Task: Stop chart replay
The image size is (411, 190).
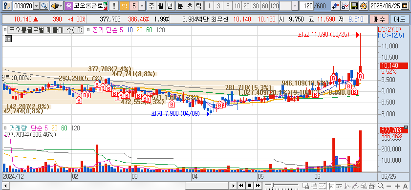Action: click(x=250, y=186)
